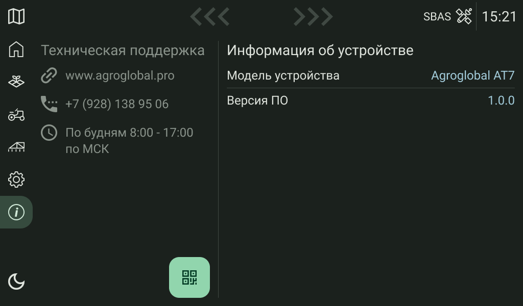Click the 15:21 time display

pyautogui.click(x=500, y=16)
